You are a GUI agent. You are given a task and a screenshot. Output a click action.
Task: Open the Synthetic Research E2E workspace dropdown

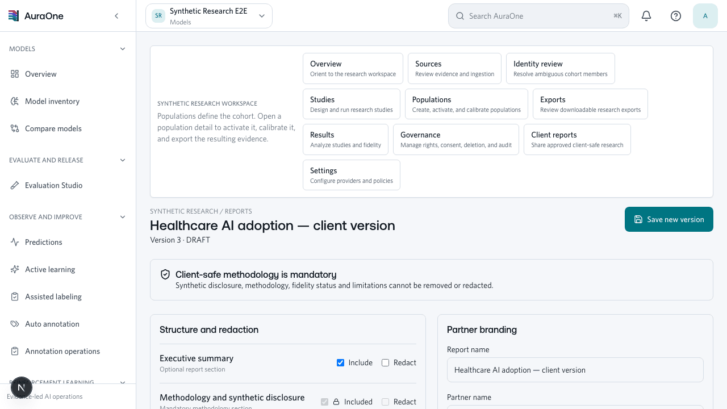click(209, 16)
